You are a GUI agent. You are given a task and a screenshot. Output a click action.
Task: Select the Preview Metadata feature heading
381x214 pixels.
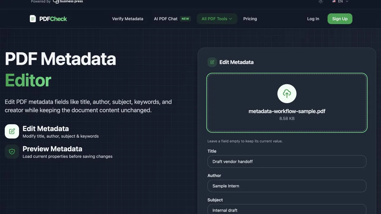point(52,149)
